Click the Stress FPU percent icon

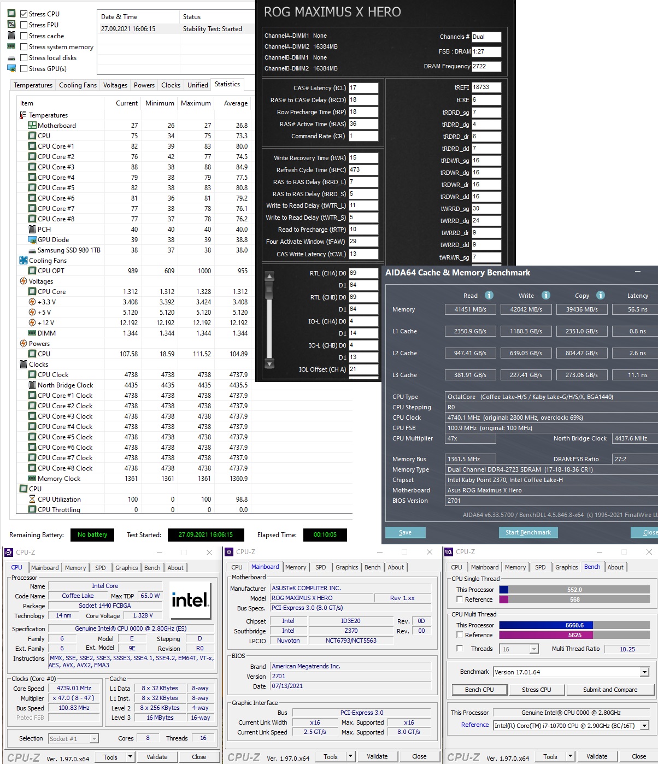click(x=11, y=25)
